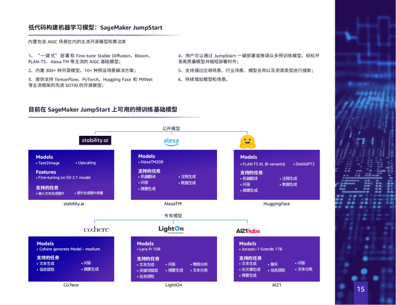396x305 pixels.
Task: Select 'Lyra-Fr 10B' model entry
Action: point(149,249)
